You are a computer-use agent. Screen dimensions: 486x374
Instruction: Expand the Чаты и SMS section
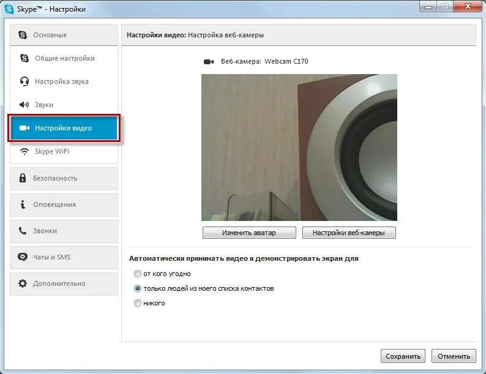point(64,258)
